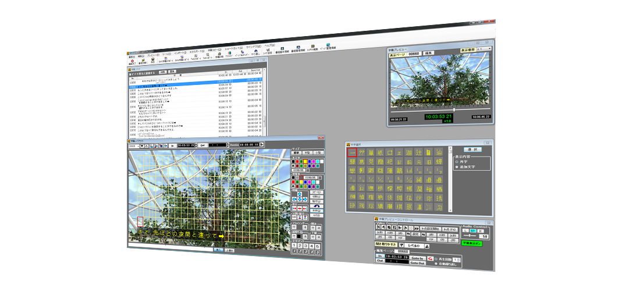This screenshot has height=291, width=622.
Task: Open the ヘルプ menu
Action: pos(270,45)
